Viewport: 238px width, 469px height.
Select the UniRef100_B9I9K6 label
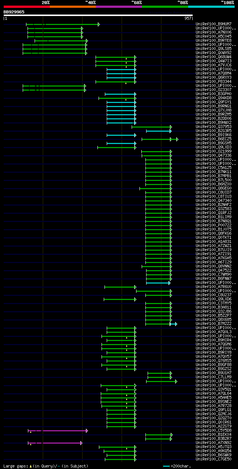[213, 135]
